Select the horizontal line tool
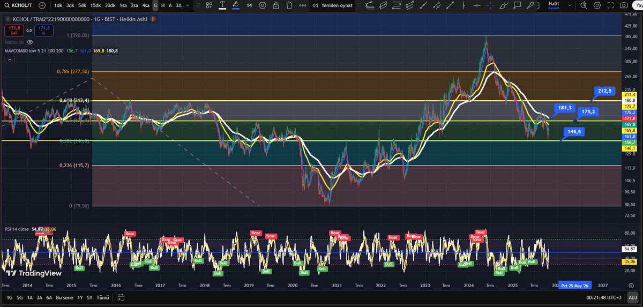Viewport: 643px width, 307px height. [477, 5]
